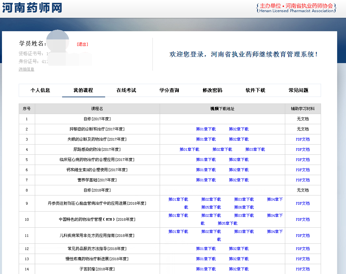This screenshot has width=346, height=274.
Task: Download chapter 01 of 抑郁症的诊断和治疗
Action: 206,129
